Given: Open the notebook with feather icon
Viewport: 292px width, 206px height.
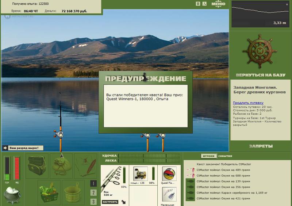Looking at the screenshot, I should [x=86, y=165].
